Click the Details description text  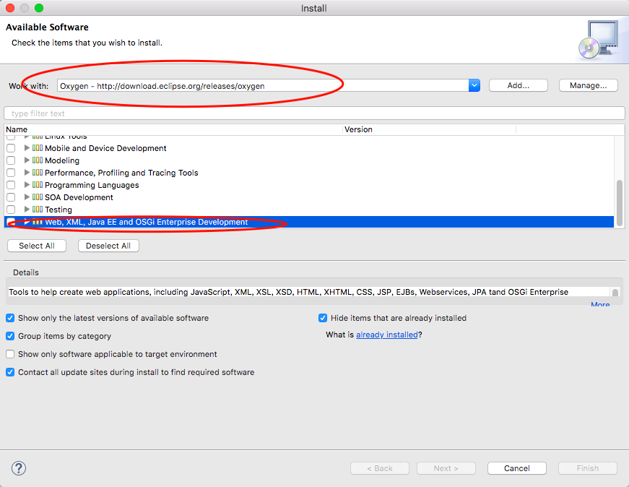[288, 292]
